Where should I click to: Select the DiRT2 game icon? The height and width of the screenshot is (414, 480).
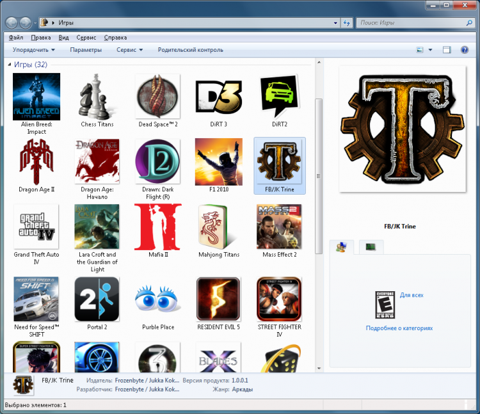click(280, 97)
